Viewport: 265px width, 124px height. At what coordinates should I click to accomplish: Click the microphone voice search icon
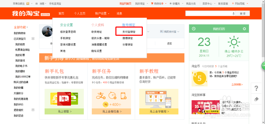pos(233,14)
